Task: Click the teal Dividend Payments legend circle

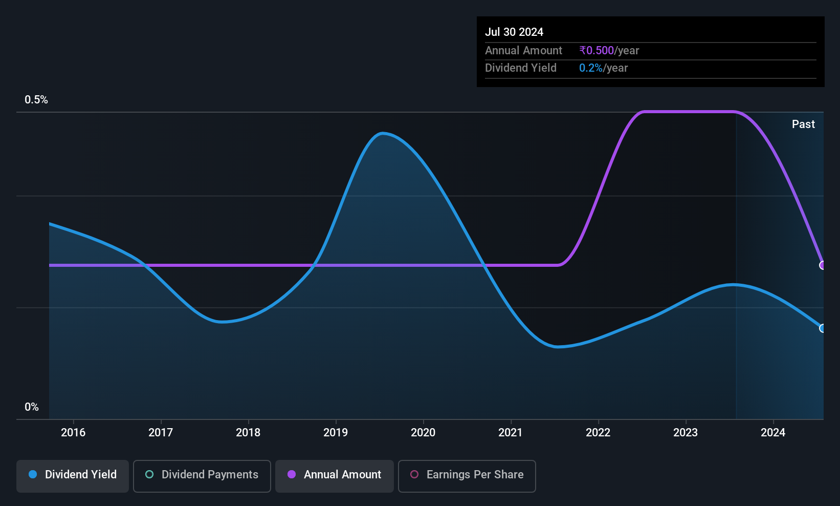Action: (x=149, y=474)
